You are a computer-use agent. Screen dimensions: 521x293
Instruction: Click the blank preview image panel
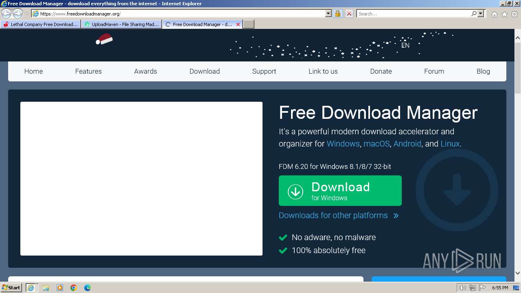(141, 179)
